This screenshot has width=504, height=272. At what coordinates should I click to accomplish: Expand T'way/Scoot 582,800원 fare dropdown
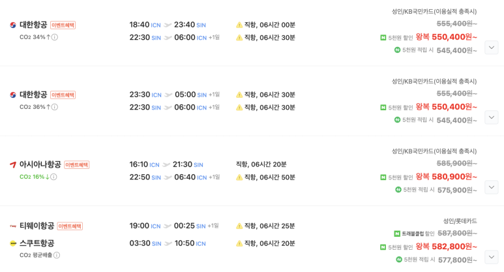[492, 256]
